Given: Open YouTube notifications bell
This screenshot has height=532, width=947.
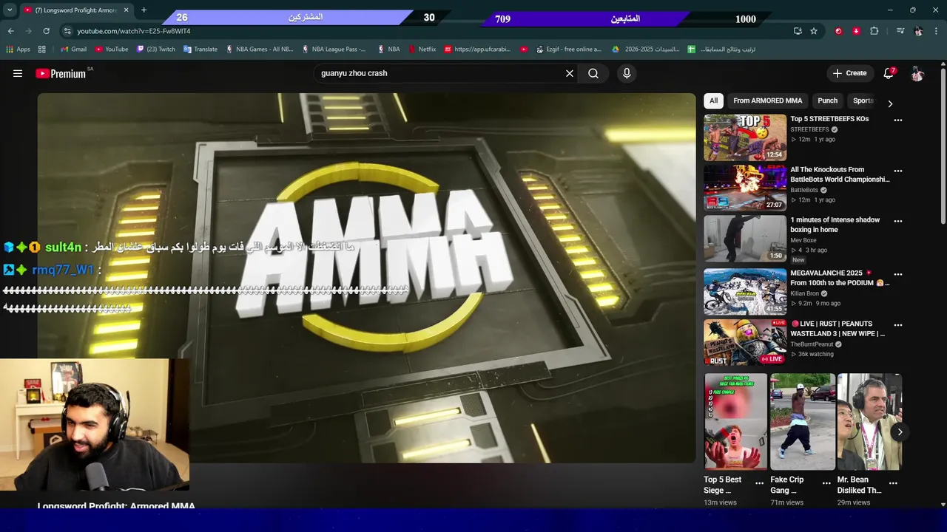Looking at the screenshot, I should click(889, 73).
